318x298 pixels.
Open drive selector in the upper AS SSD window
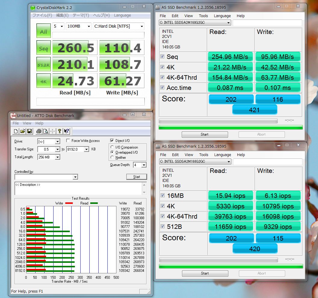click(195, 23)
